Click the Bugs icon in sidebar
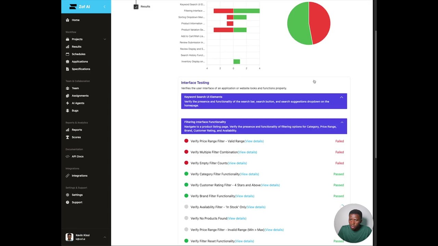This screenshot has width=438, height=246. (67, 111)
